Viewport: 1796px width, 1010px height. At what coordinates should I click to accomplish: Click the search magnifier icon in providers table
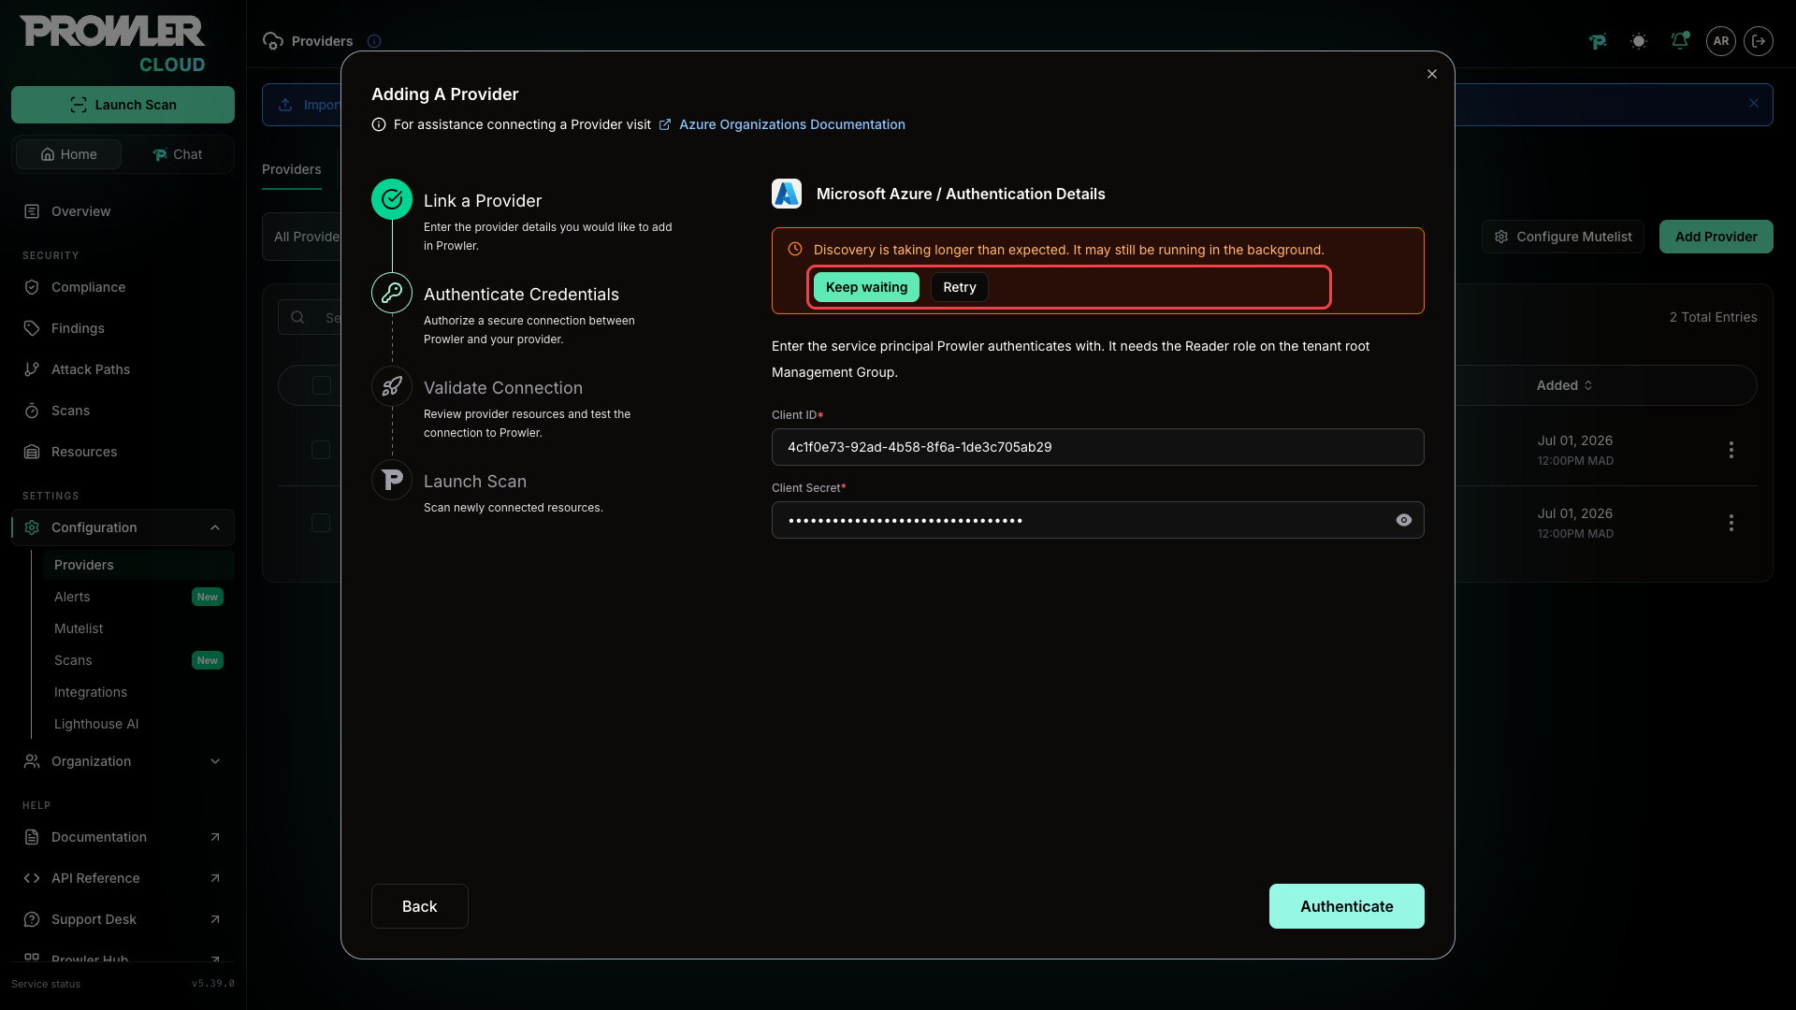[x=297, y=318]
